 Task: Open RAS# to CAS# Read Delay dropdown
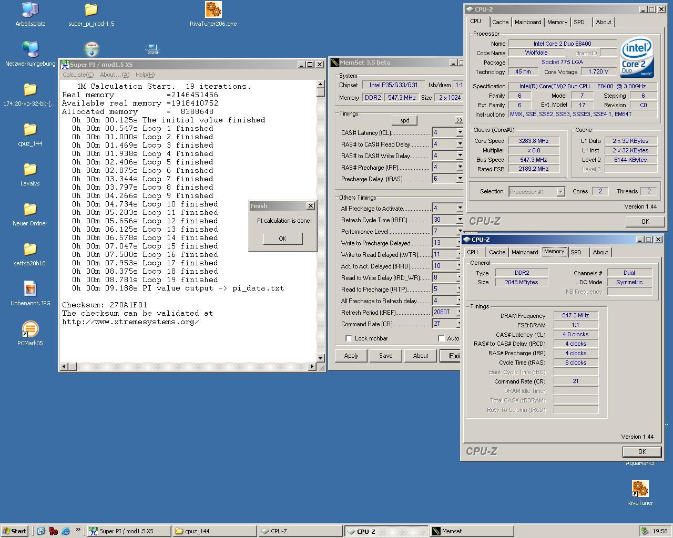(x=460, y=144)
